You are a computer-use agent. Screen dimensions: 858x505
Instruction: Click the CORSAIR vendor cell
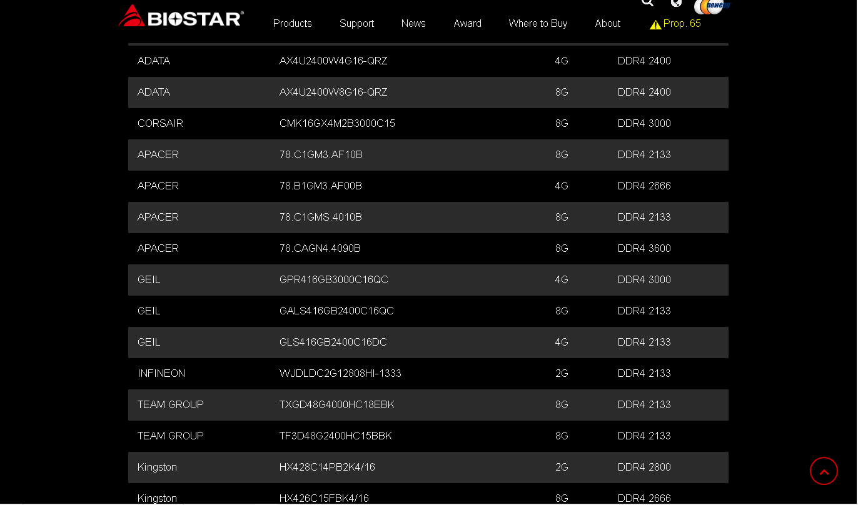pyautogui.click(x=160, y=123)
